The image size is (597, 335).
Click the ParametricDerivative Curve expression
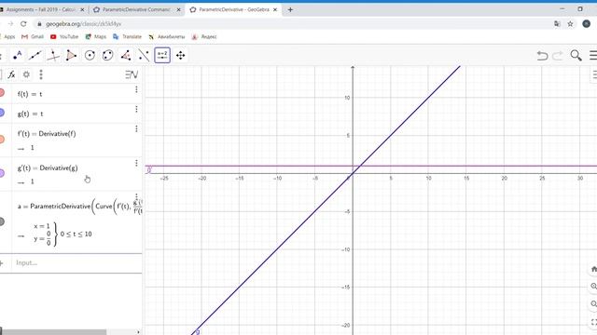point(80,207)
